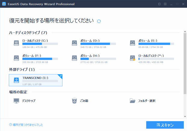The image size is (187, 131).
Task: Click the ハードディスクドライブ (7) section header
Action: tap(28, 33)
